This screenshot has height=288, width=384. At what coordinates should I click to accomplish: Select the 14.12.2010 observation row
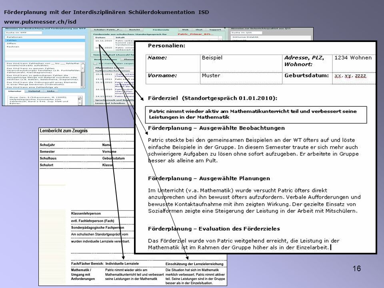click(x=114, y=96)
